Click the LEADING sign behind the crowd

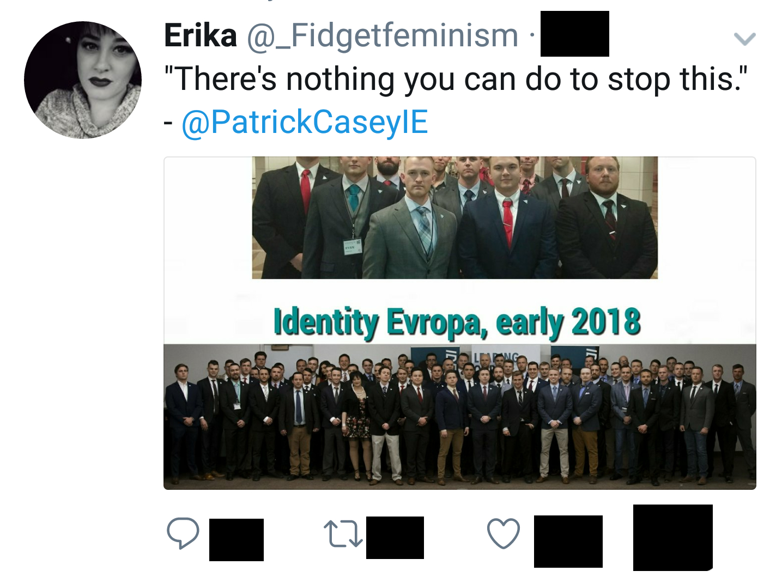click(495, 358)
